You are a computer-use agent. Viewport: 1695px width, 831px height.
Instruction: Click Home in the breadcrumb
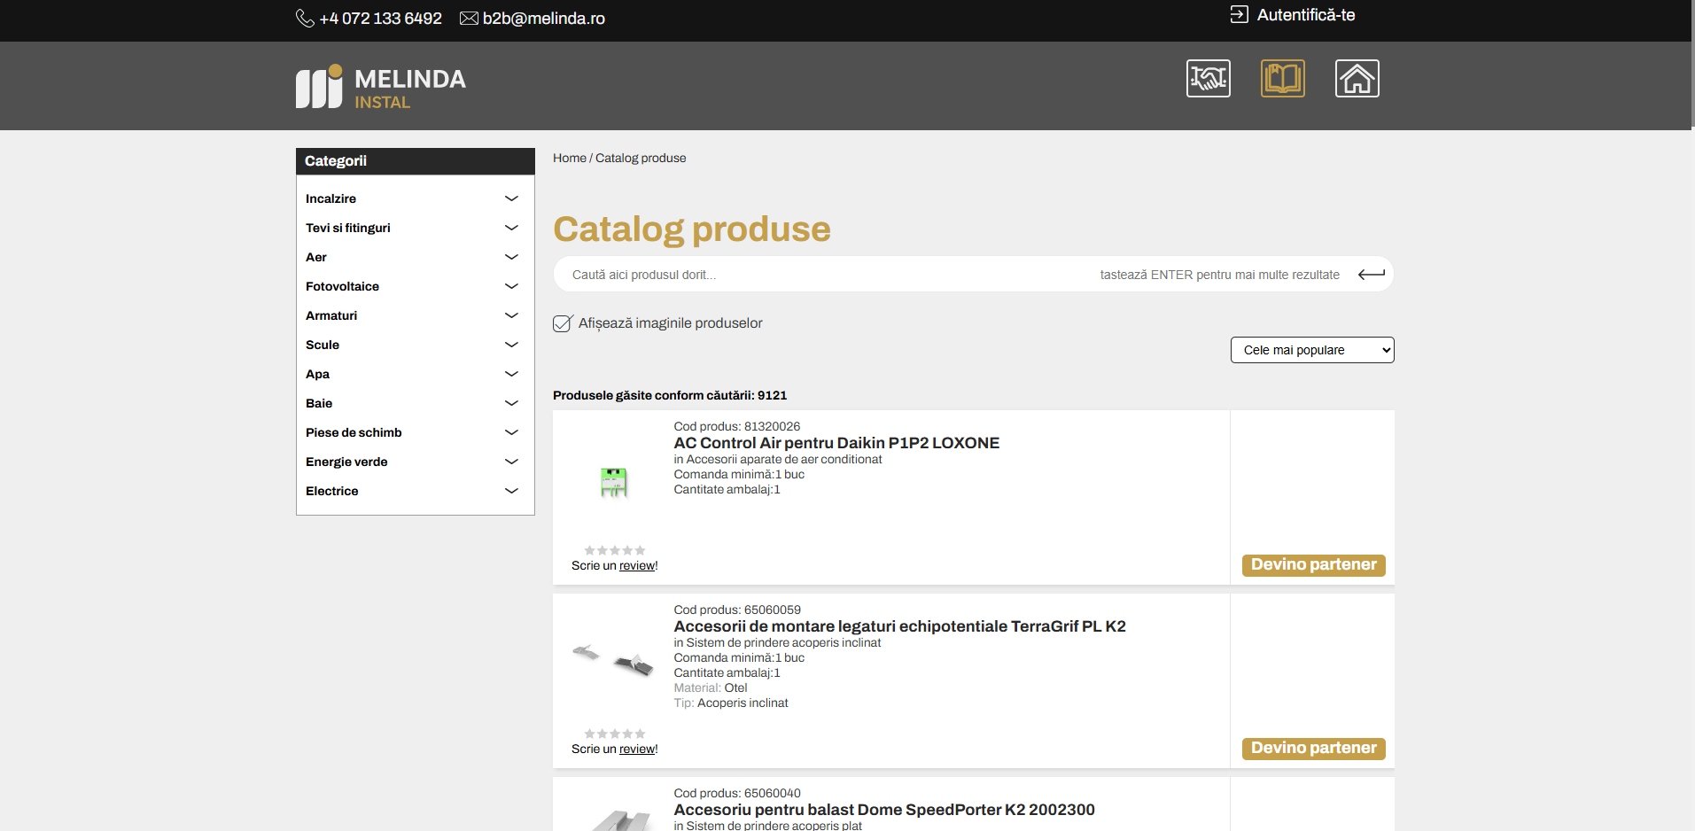click(569, 159)
